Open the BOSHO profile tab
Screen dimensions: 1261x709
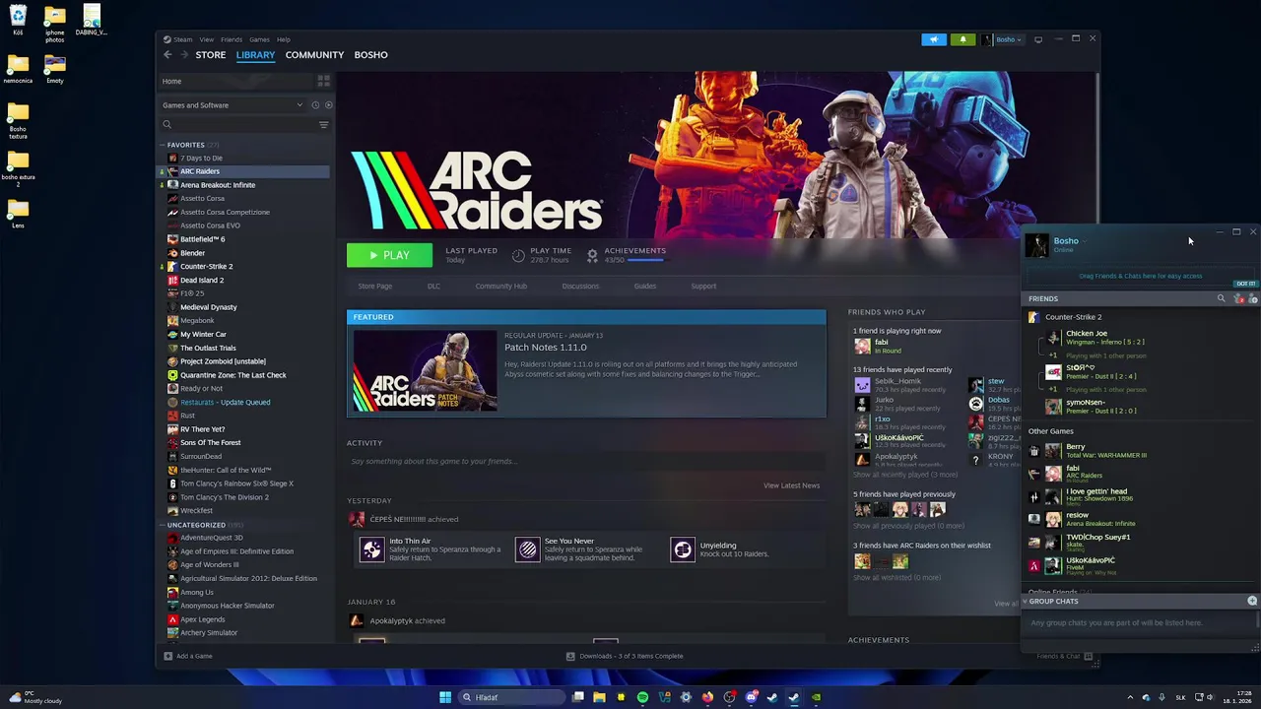(x=370, y=55)
